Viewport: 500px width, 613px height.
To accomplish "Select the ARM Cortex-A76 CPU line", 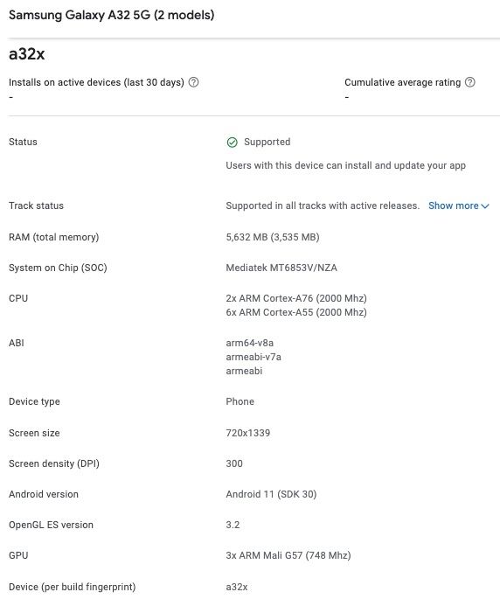I will [296, 298].
